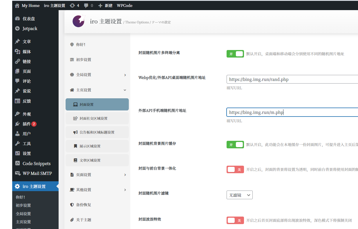
Task: Open the 封面随机图片滤镜 dropdown
Action: (240, 195)
